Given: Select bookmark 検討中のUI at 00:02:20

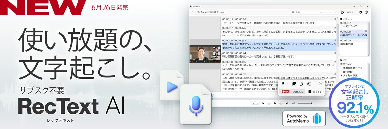Looking at the screenshot, I should click(x=354, y=42).
